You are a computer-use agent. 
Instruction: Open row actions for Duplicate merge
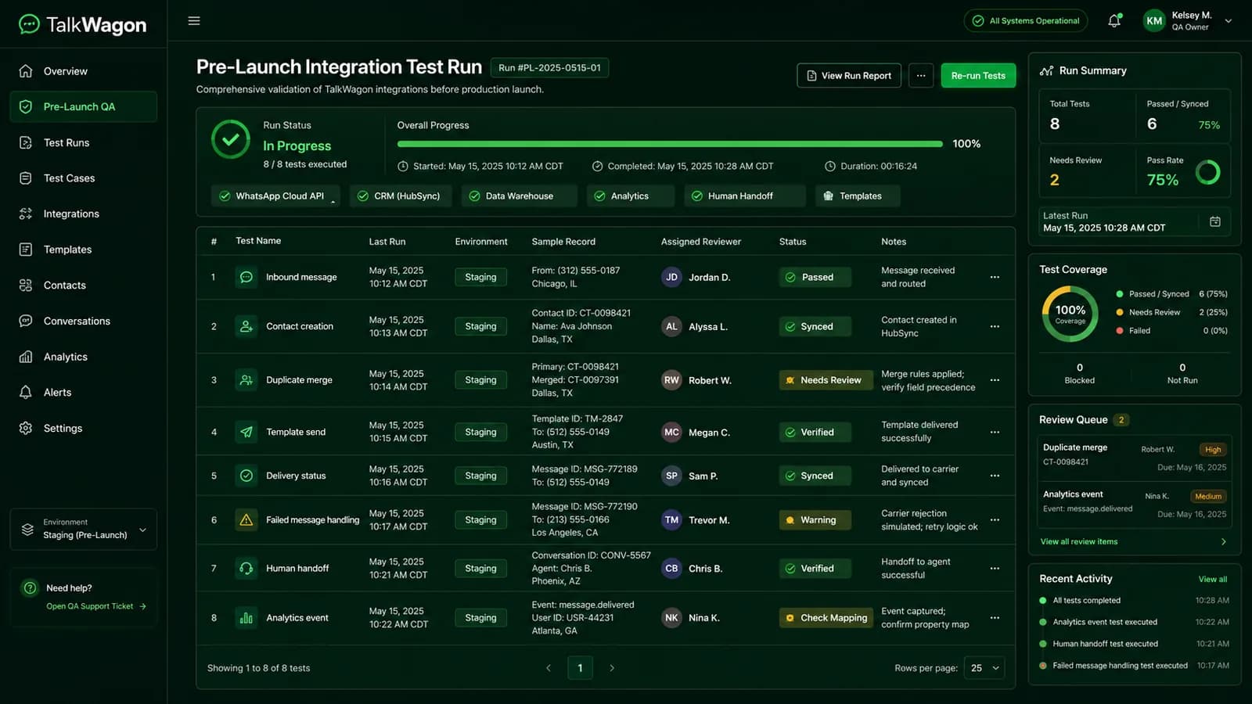pos(995,380)
